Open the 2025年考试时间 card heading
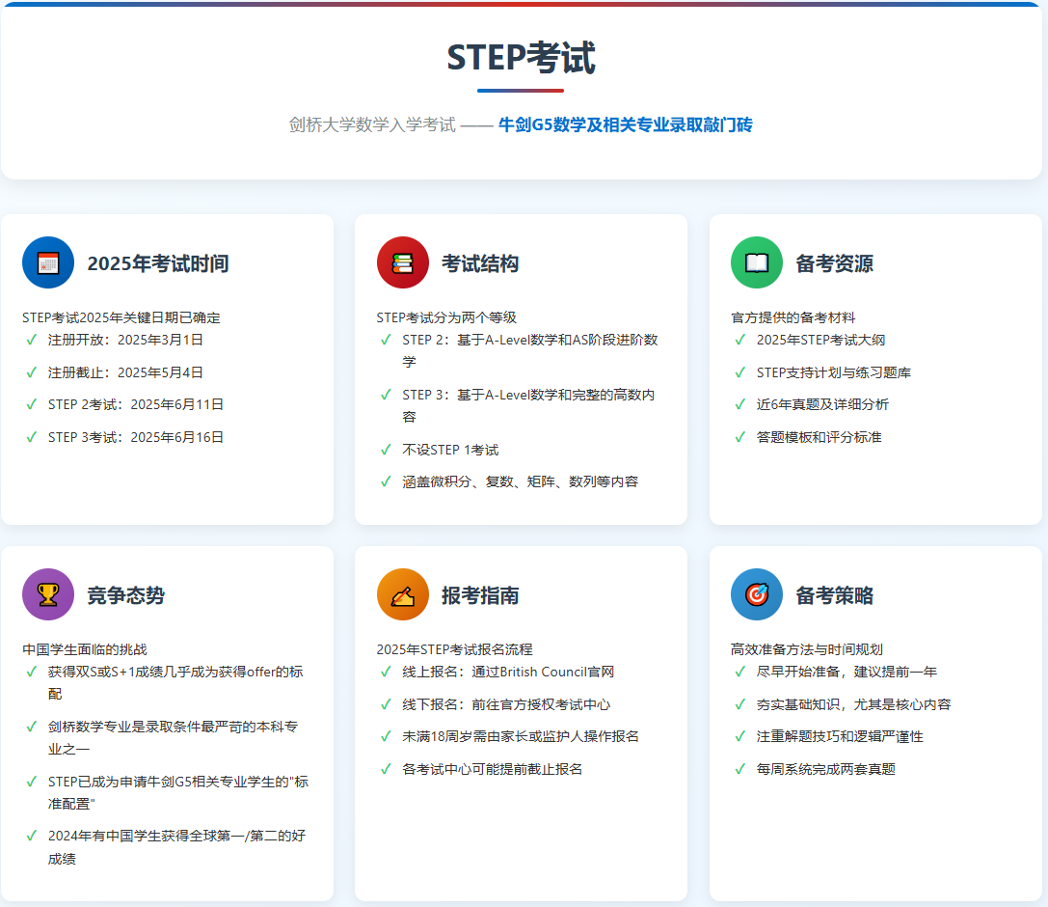Screen dimensions: 1048x907 click(158, 263)
